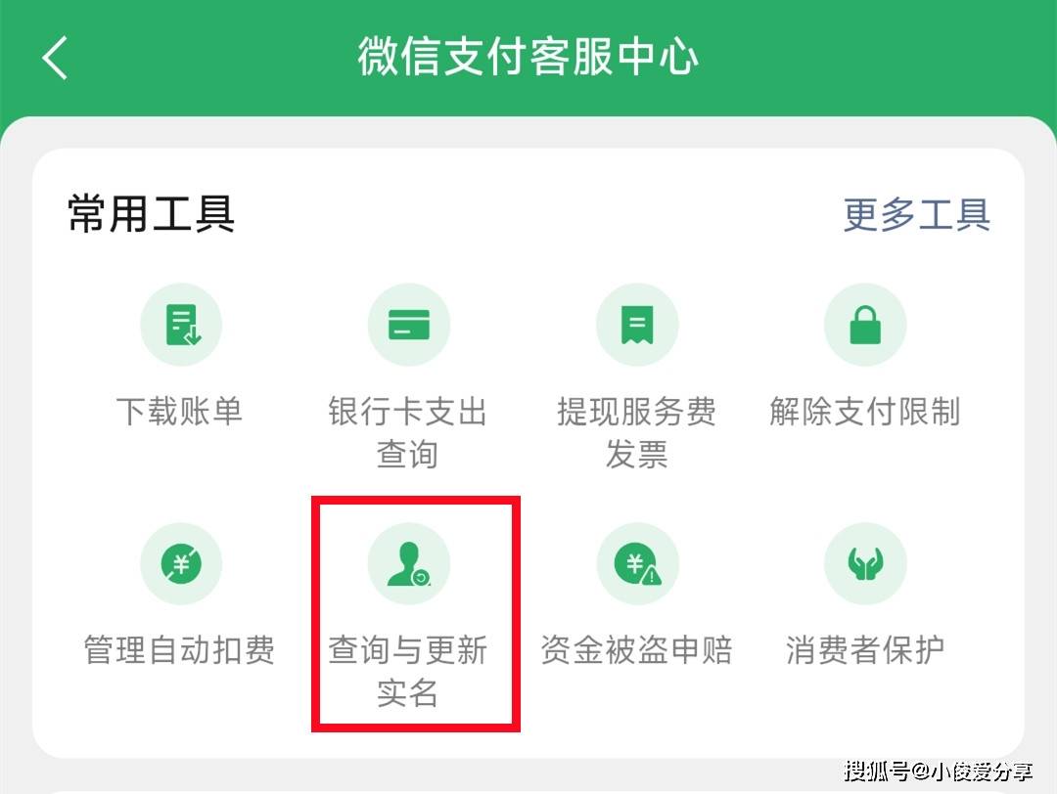Open the 更多工具 link

(x=917, y=215)
